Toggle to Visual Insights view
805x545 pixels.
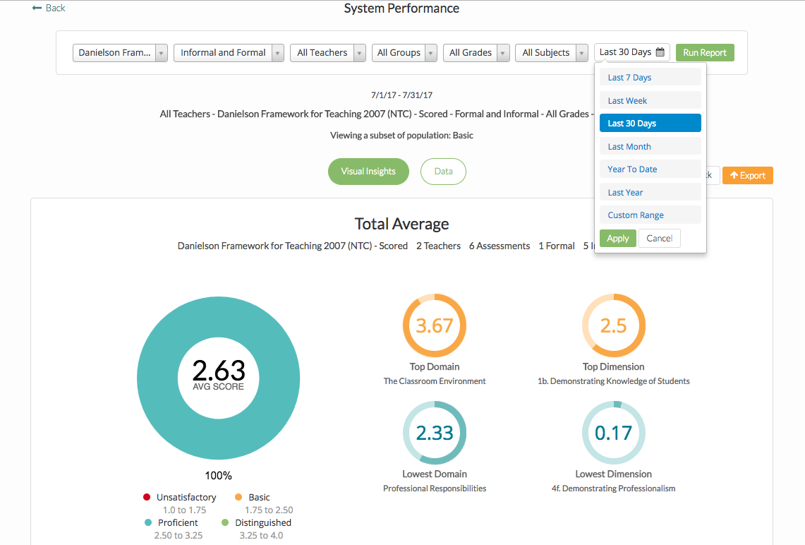(x=368, y=172)
